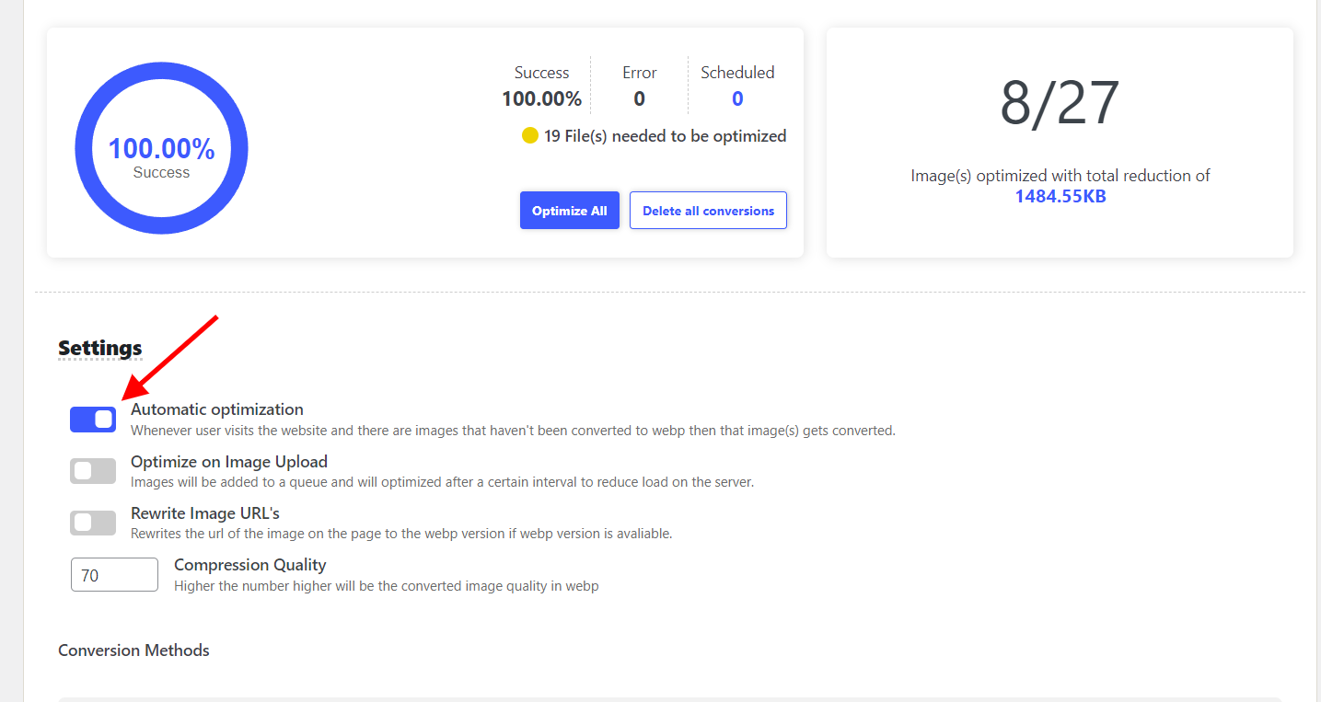Enable the Optimize on Image Upload toggle
The width and height of the screenshot is (1321, 702).
pyautogui.click(x=93, y=471)
